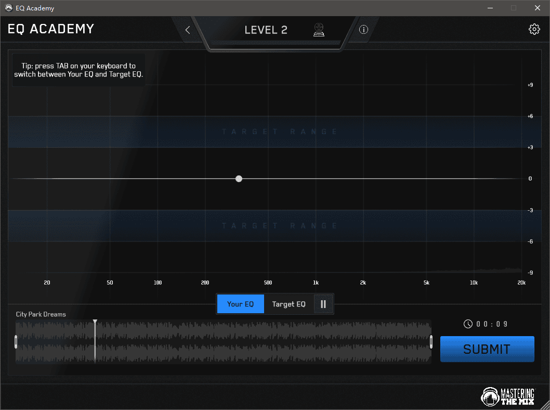Click the EQ ACADEMY header logo text
550x410 pixels.
51,29
